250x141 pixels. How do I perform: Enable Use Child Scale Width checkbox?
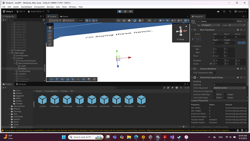214,98
